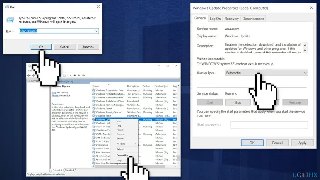This screenshot has height=180, width=320.
Task: Click the gear icon beside Workstation service
Action: (x=94, y=145)
